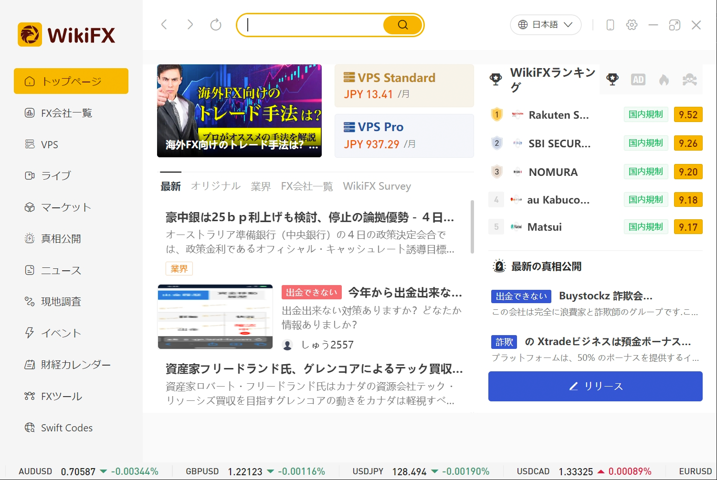Open the 今年から出金出来な... post

tap(405, 292)
